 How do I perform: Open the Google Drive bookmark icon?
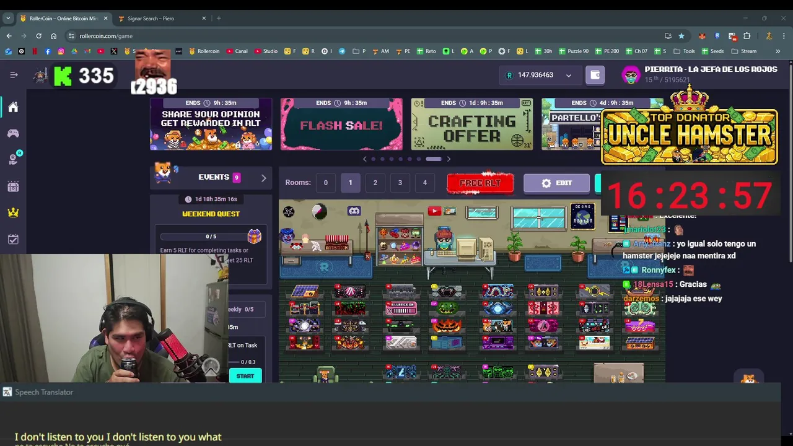74,51
